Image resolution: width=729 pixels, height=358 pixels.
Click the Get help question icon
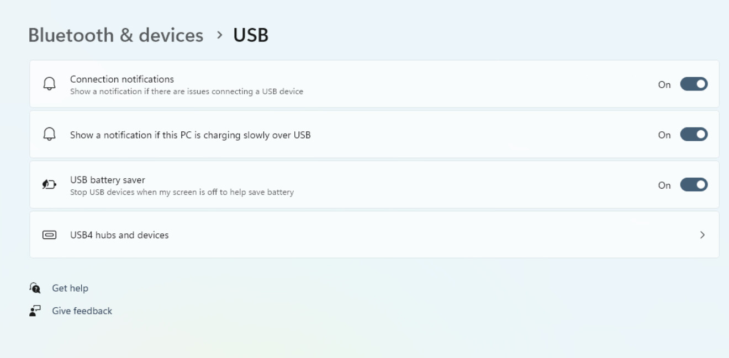click(x=35, y=288)
